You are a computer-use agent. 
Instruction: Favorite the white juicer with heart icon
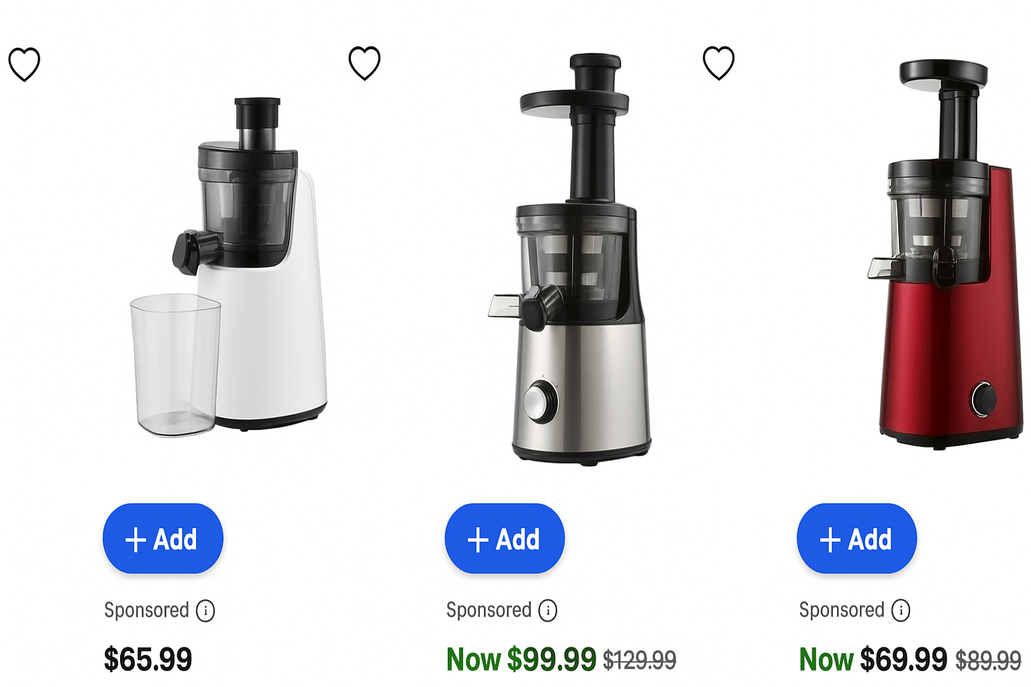(x=24, y=64)
